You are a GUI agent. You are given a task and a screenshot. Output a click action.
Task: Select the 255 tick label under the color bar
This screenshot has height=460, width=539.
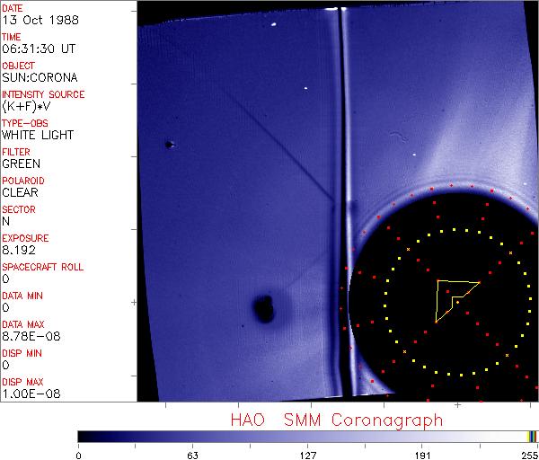(x=528, y=454)
